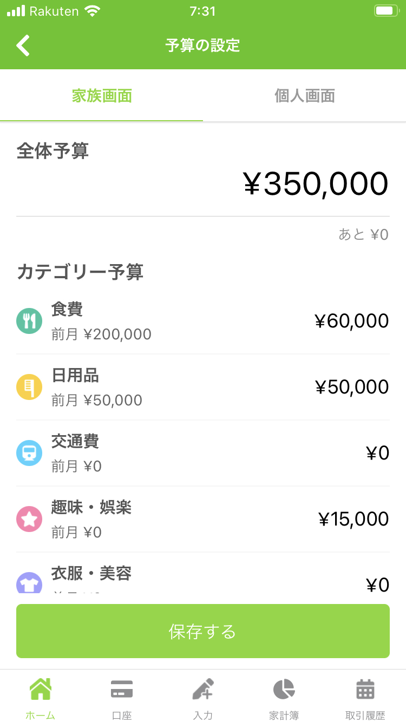Viewport: 406px width, 722px height.
Task: Tap the 保存する button
Action: 203,631
